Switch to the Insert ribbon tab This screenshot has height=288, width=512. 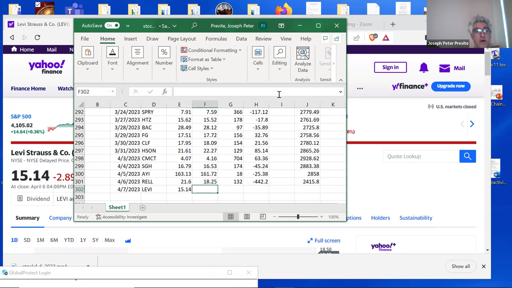(x=130, y=39)
